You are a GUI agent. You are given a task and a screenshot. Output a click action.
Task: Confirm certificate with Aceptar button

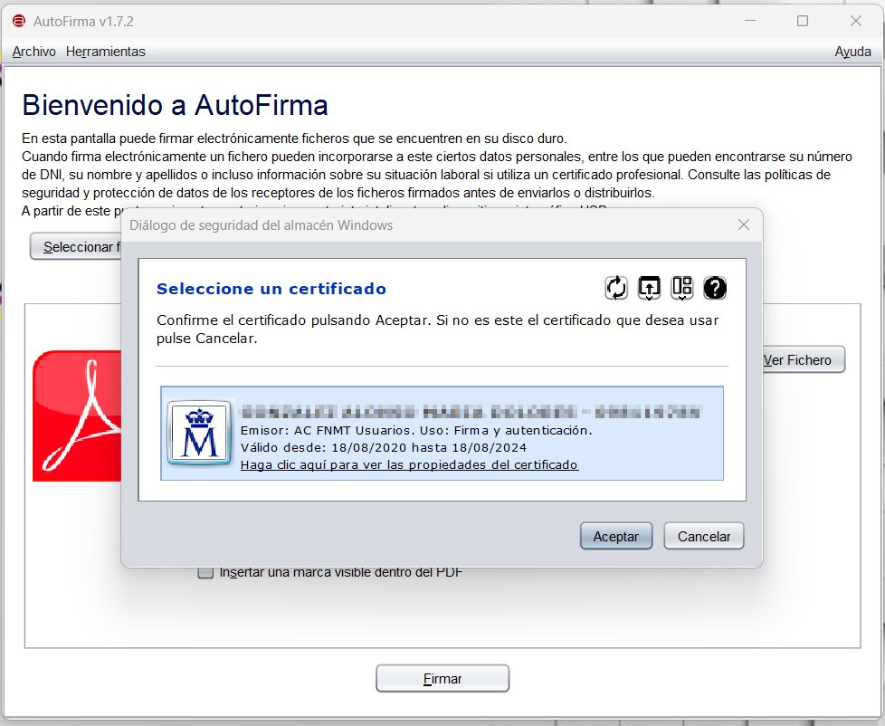615,536
